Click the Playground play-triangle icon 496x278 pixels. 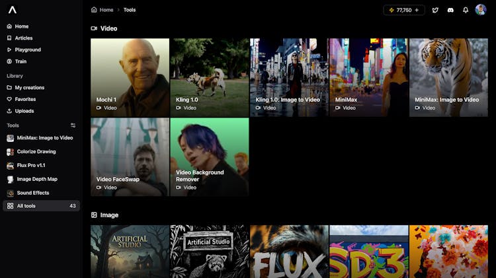tap(9, 50)
